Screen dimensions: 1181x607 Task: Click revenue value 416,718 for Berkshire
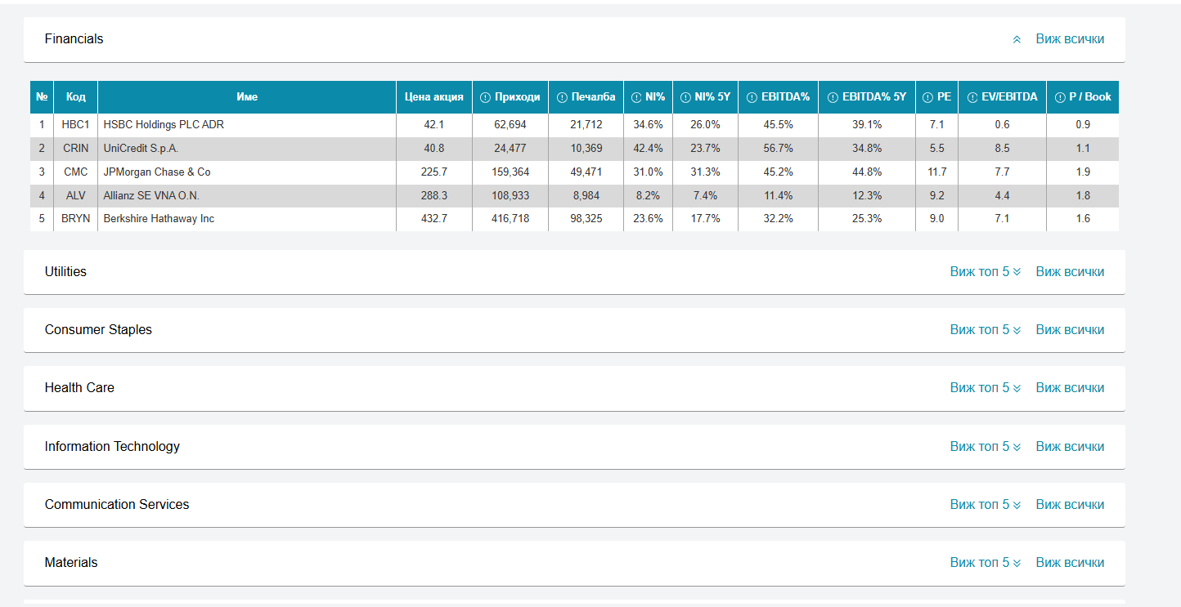[510, 219]
